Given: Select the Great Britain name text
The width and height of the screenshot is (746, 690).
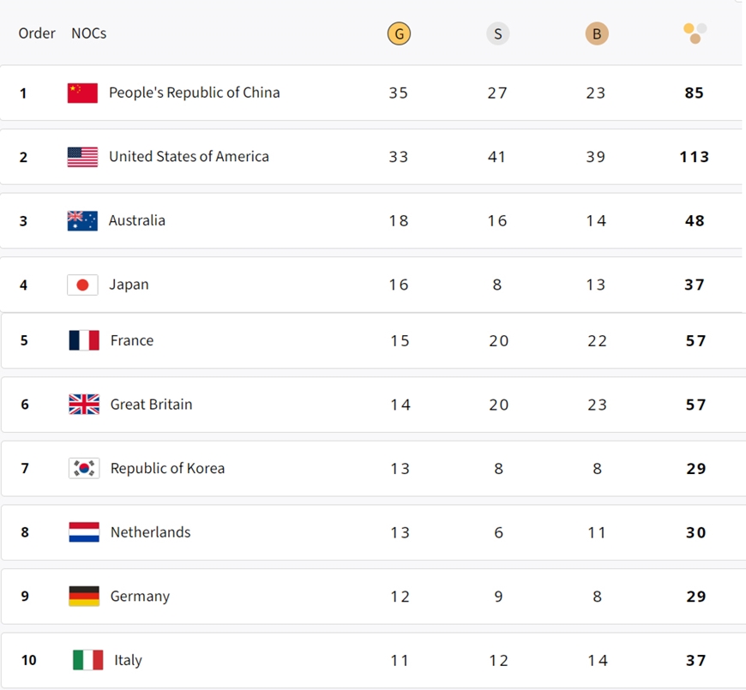Looking at the screenshot, I should 151,405.
